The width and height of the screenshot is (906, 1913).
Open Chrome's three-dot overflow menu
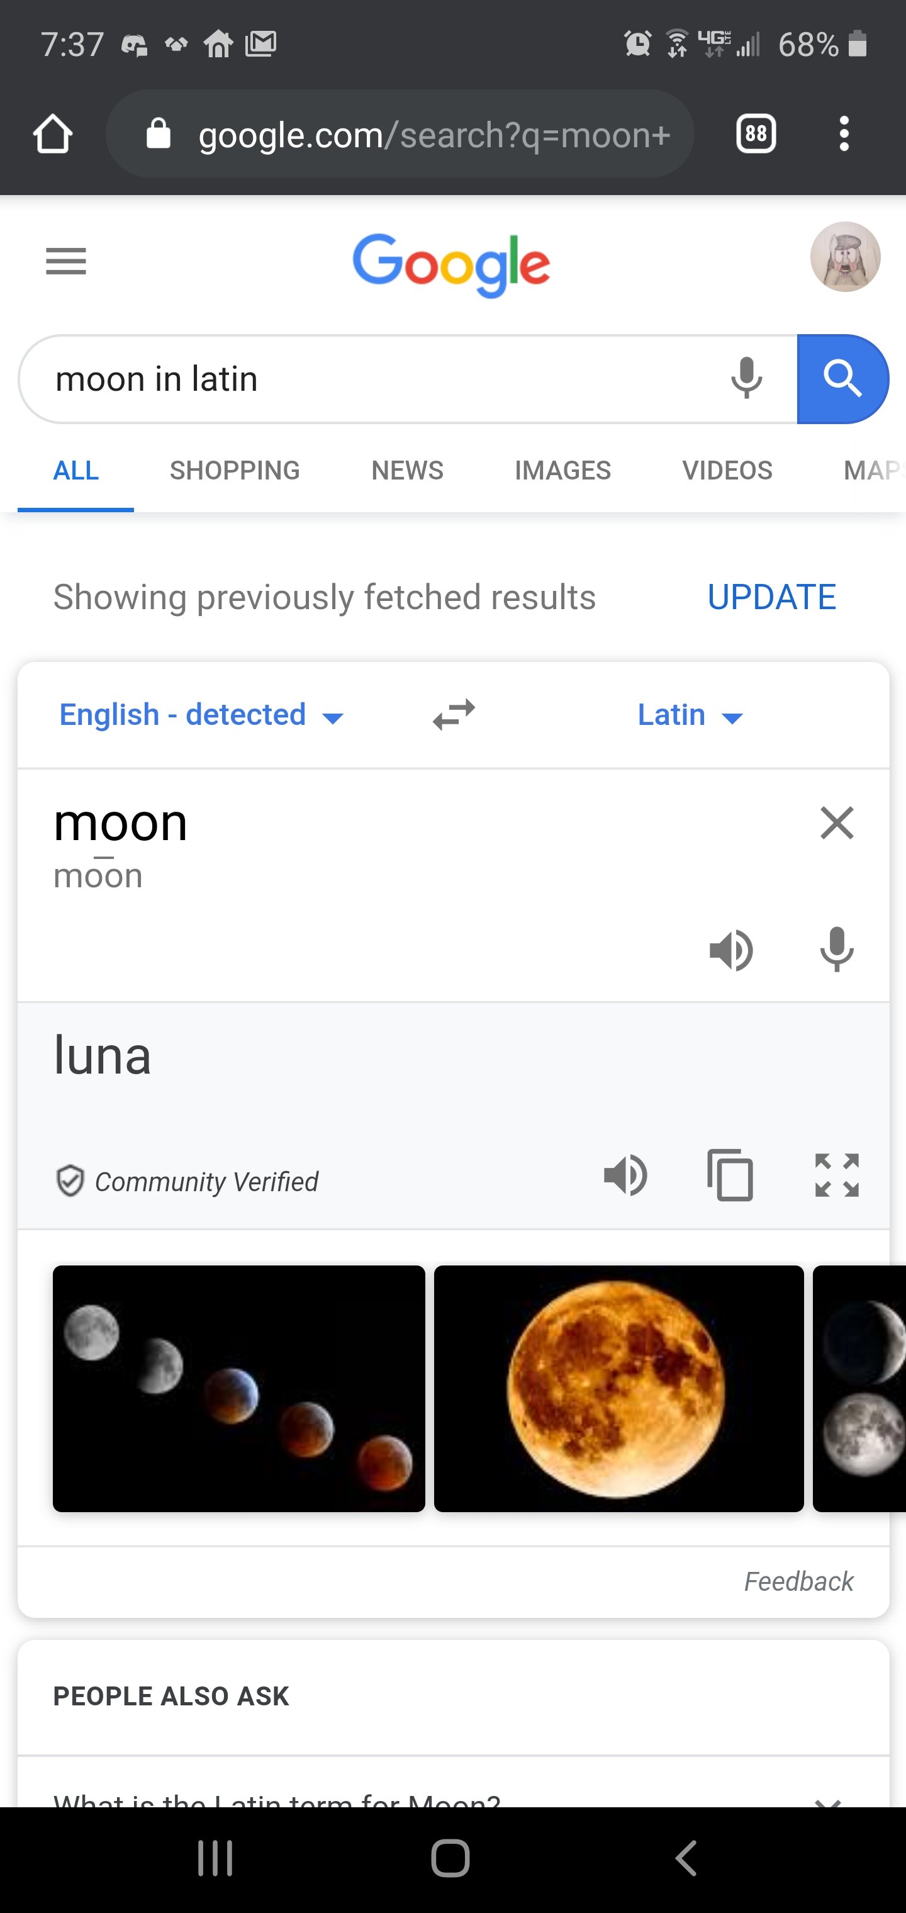pos(844,135)
